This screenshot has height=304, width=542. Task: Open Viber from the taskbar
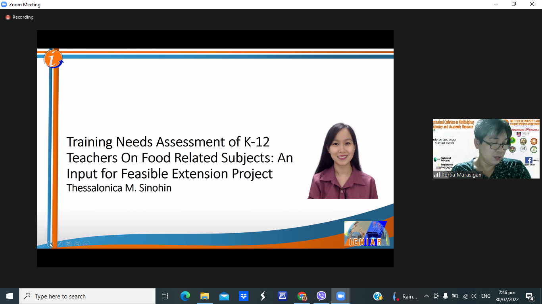[321, 296]
